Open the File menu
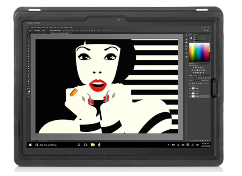The image size is (242, 176). point(32,28)
